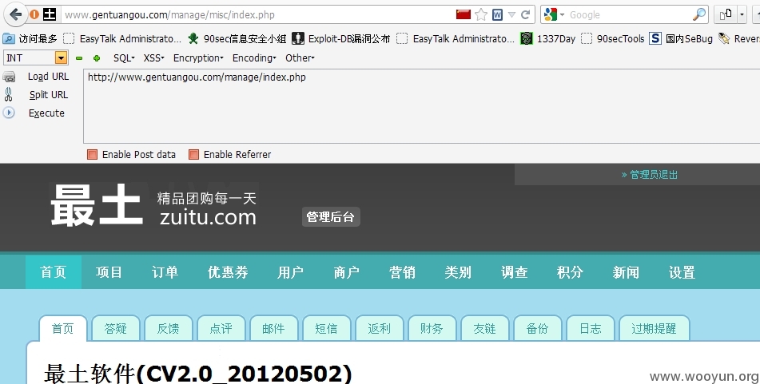Select 类别 in main navigation
The image size is (760, 384).
pos(458,272)
